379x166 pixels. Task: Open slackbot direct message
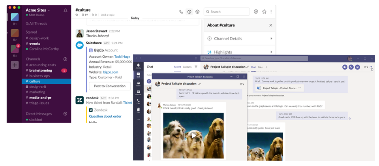[34, 119]
